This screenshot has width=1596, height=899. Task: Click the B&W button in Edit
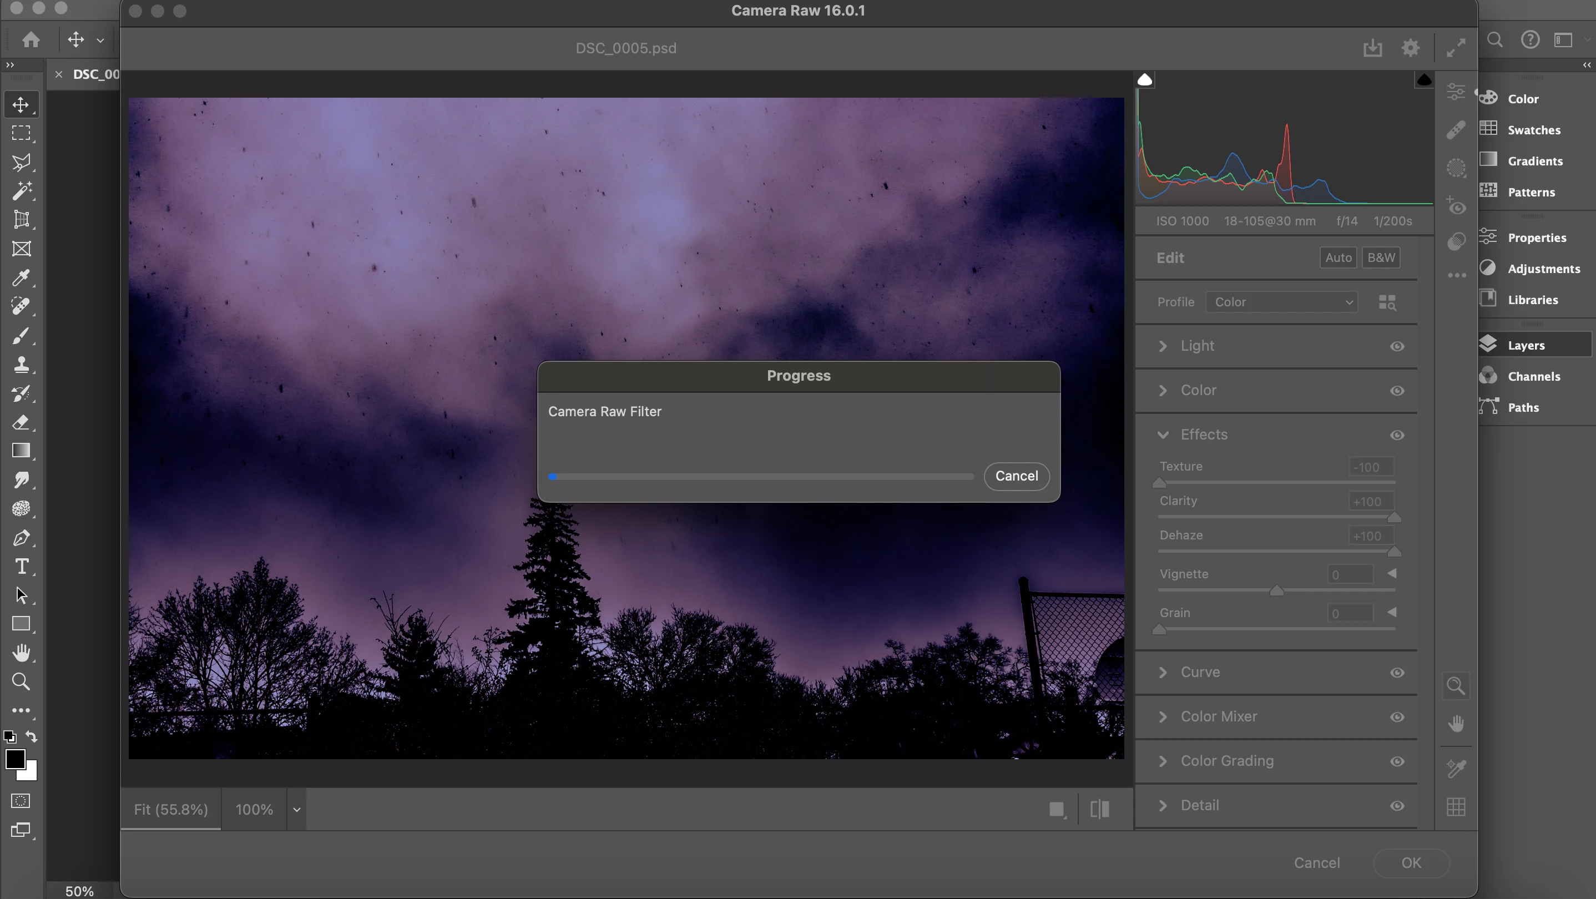(x=1380, y=257)
